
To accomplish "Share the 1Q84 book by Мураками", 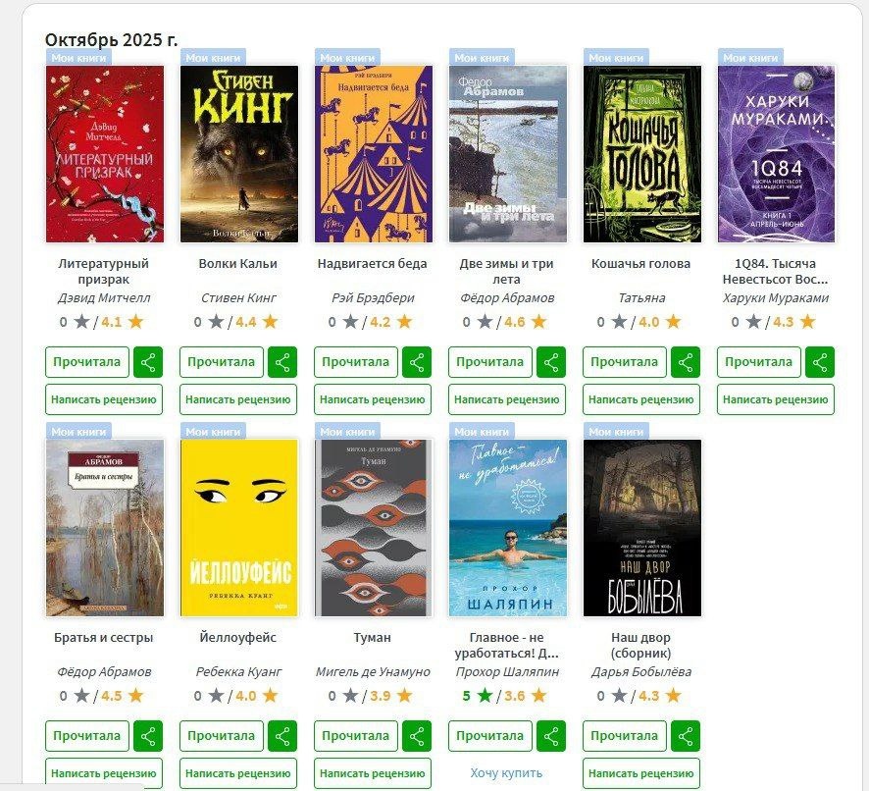I will coord(820,362).
